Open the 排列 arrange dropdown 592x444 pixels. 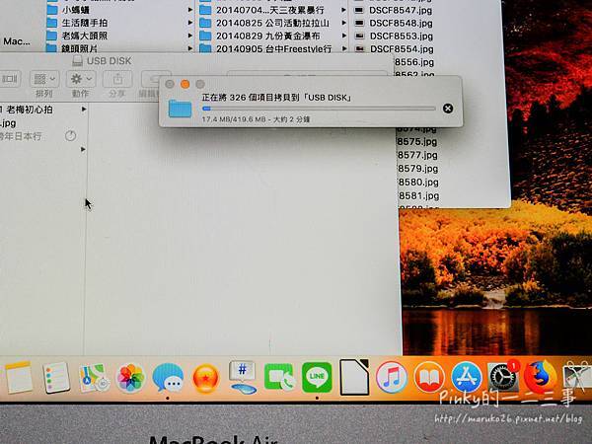coord(44,79)
